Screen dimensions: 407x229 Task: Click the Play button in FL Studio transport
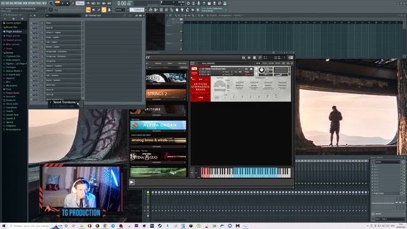click(x=62, y=3)
